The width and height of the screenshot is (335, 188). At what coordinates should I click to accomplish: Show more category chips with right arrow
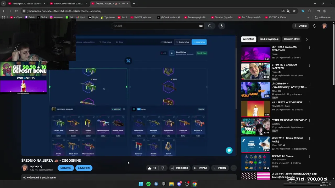(x=307, y=39)
